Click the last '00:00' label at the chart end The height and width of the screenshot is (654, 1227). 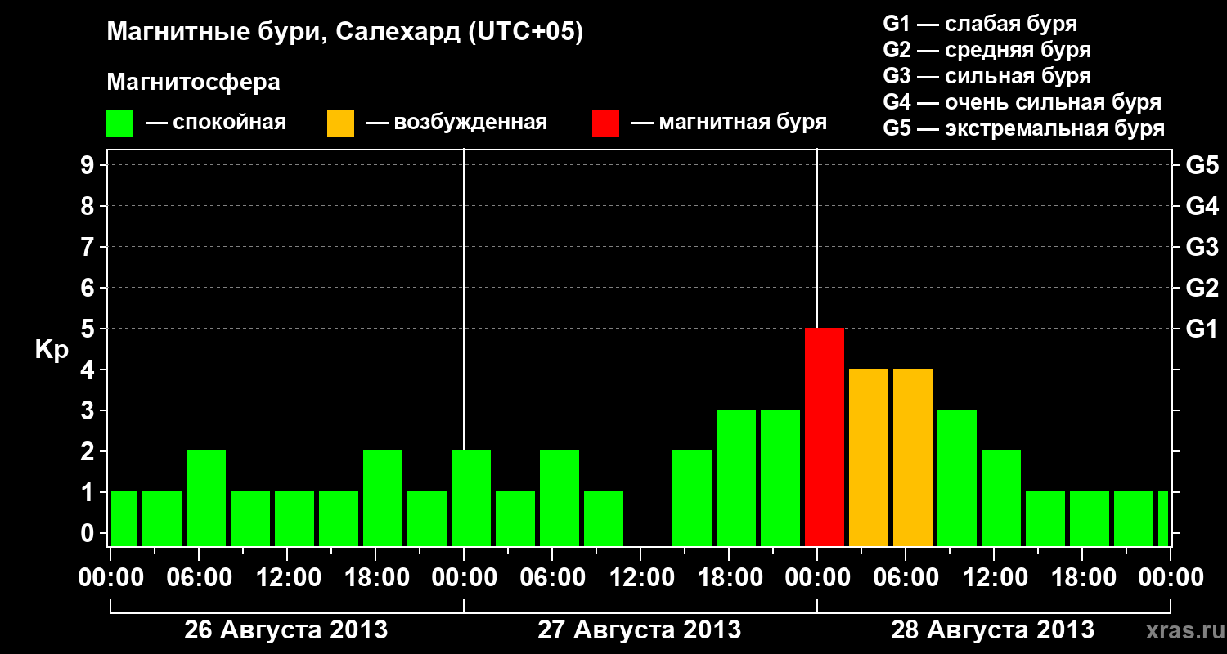(1171, 578)
